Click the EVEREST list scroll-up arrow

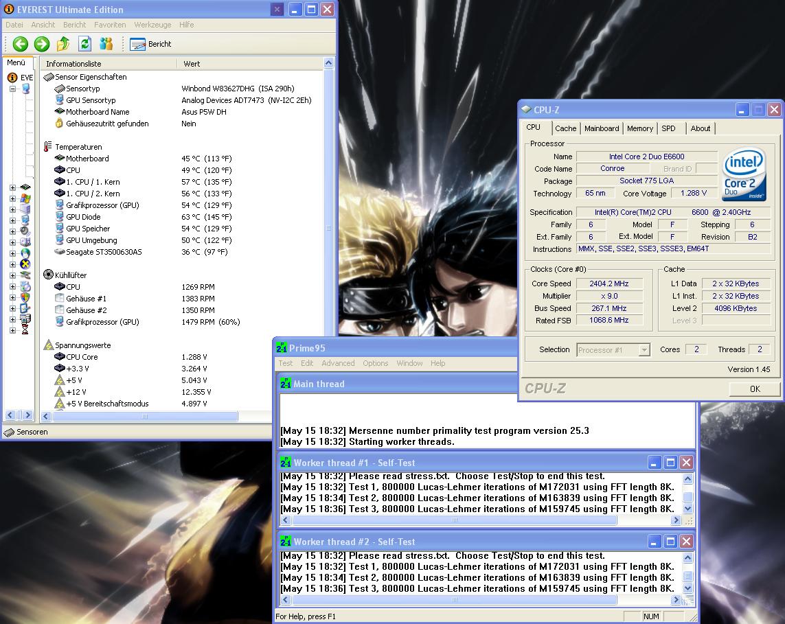point(328,63)
